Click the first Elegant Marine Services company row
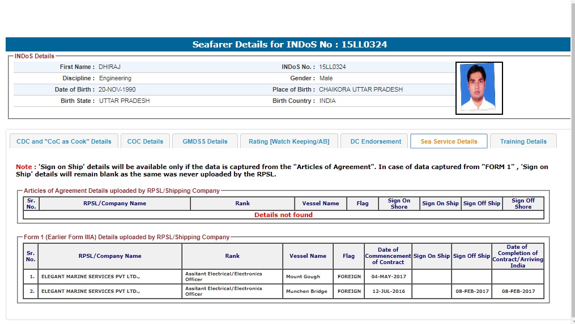575x324 pixels. (91, 277)
